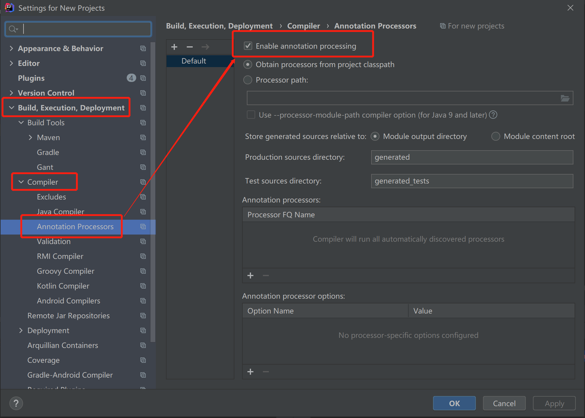Click the remove profile minus icon above Default
Screen dimensions: 585x418
(x=190, y=47)
